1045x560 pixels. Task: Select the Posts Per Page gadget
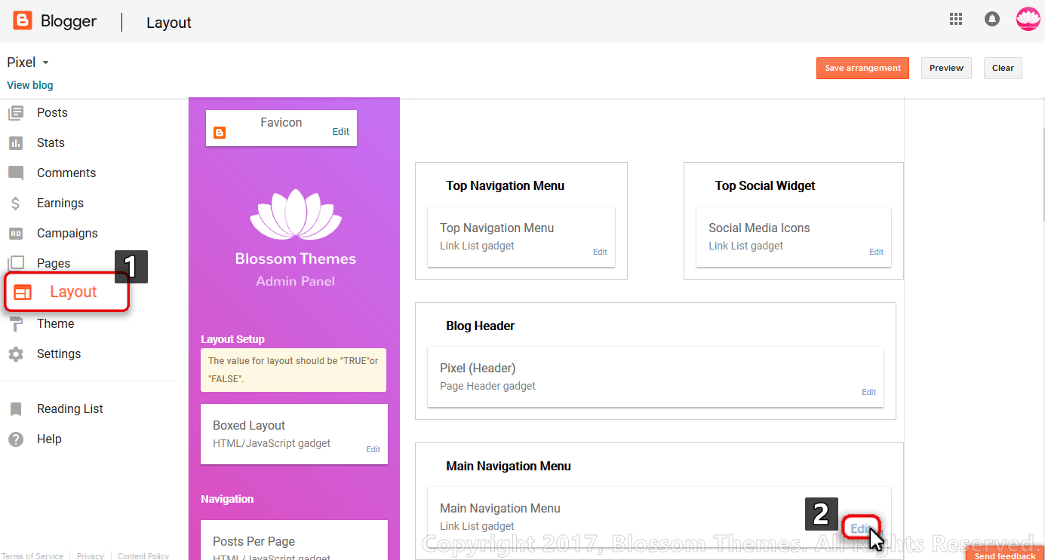coord(294,540)
